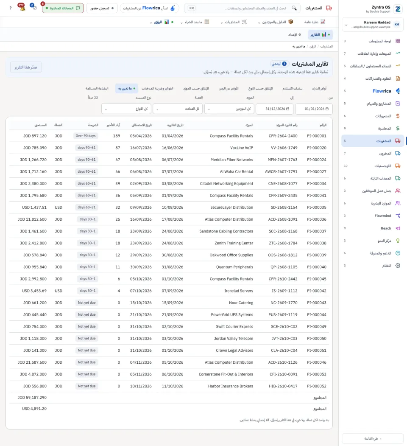407x446 pixels.
Task: Click the اسأل Flowrica عن المشتريات button
Action: 149,8
